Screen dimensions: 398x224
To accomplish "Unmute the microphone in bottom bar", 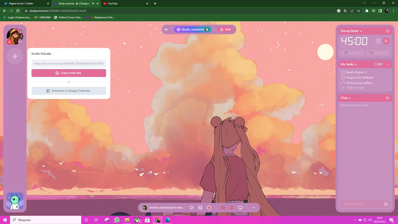I will (x=232, y=208).
